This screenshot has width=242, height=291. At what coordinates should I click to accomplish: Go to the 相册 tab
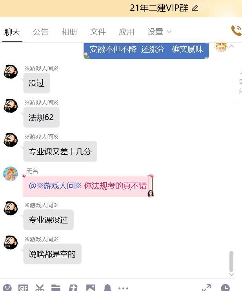pos(69,32)
